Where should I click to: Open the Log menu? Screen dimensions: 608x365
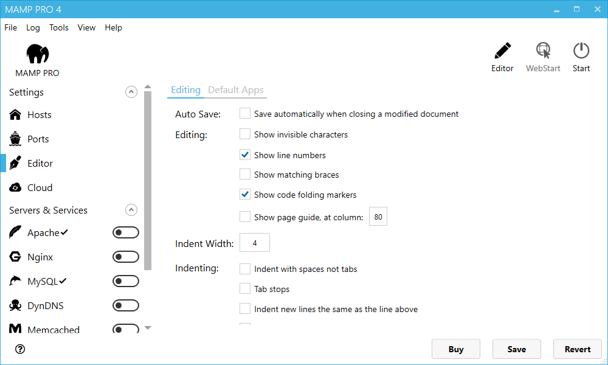tap(33, 27)
